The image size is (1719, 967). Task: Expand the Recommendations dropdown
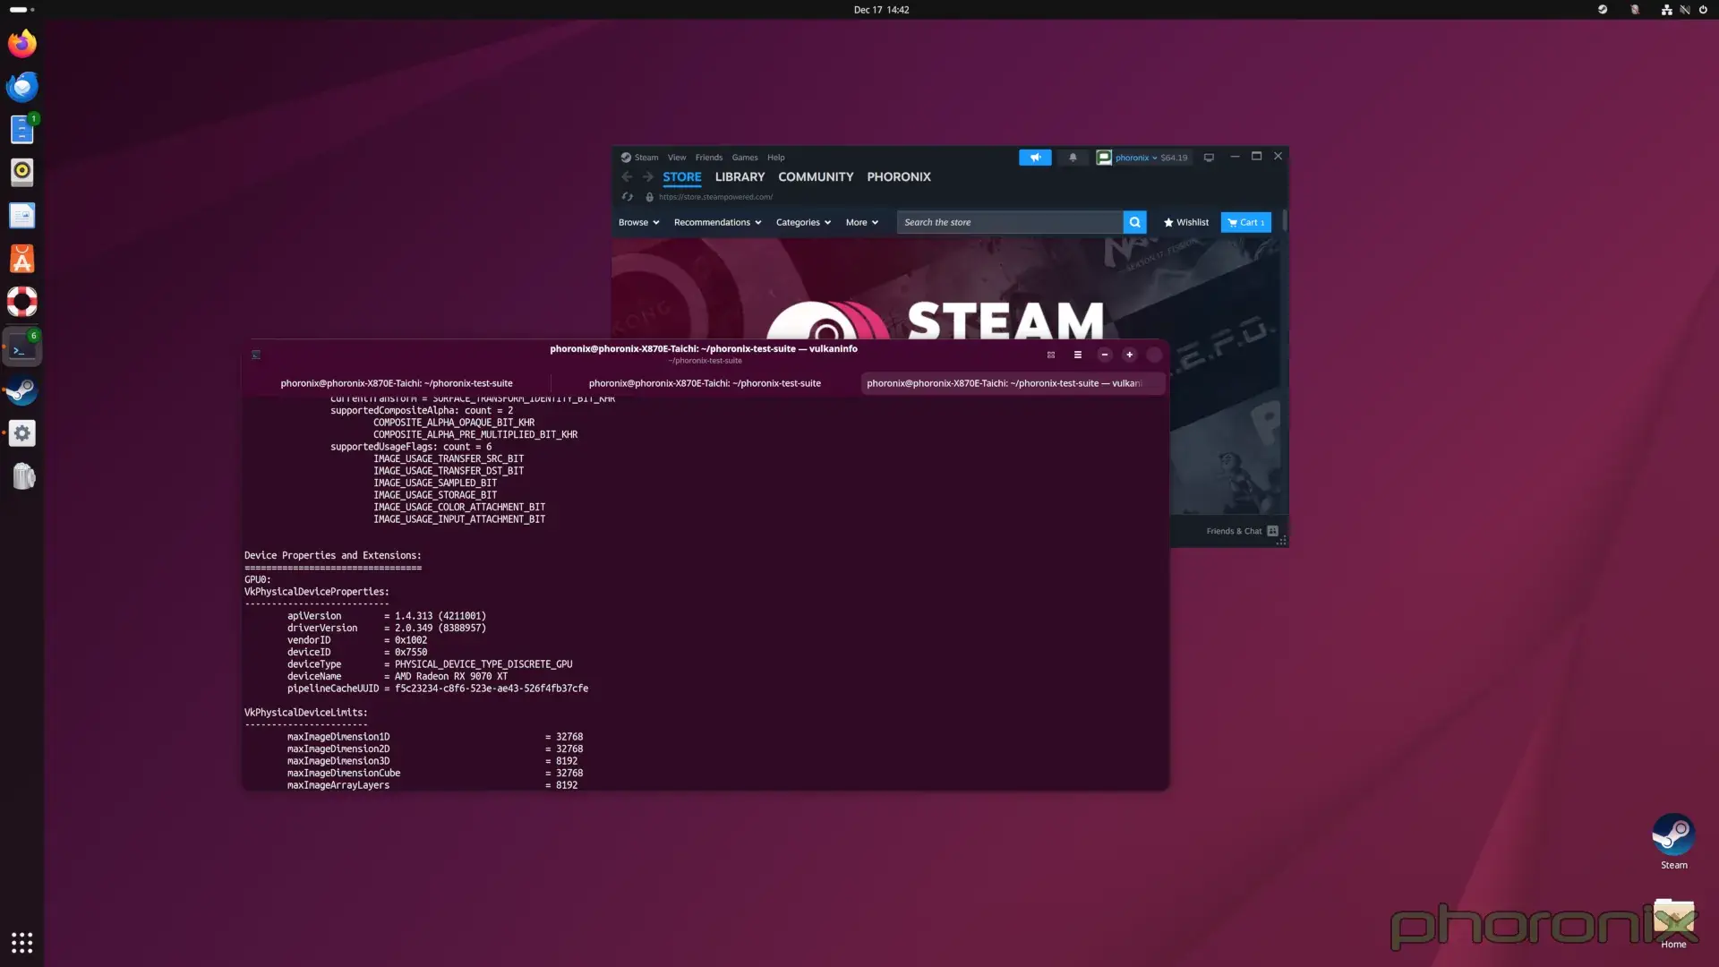click(717, 222)
